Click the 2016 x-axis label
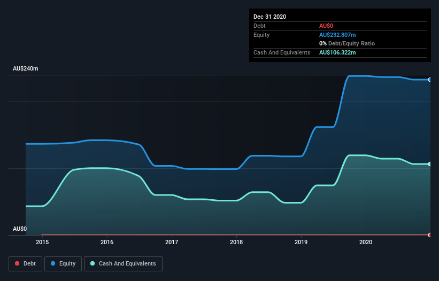 tap(107, 242)
